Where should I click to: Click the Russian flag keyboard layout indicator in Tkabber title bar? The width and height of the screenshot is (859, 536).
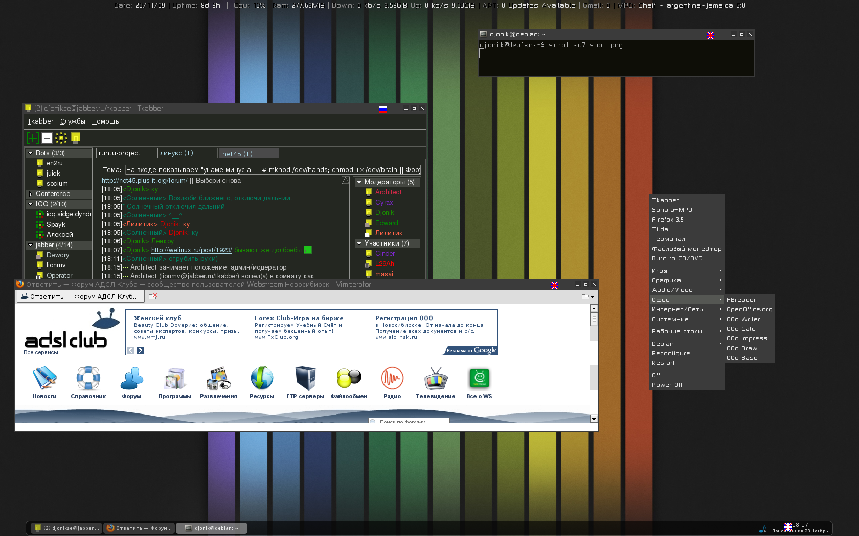coord(382,109)
